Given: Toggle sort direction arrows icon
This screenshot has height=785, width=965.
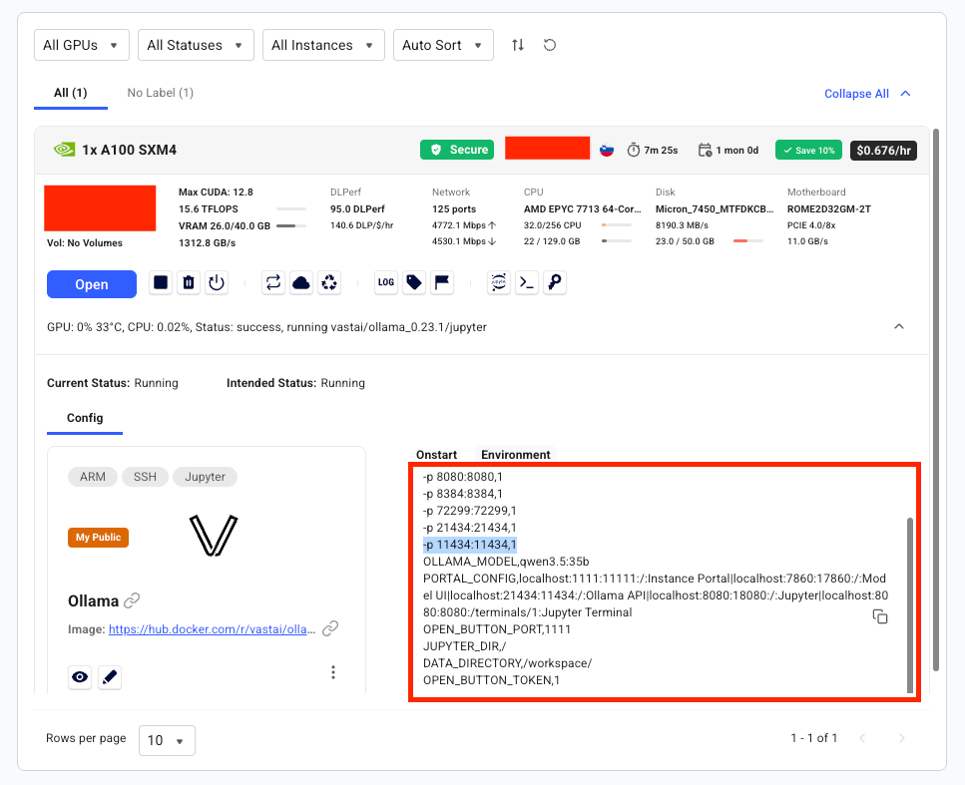Looking at the screenshot, I should point(518,45).
